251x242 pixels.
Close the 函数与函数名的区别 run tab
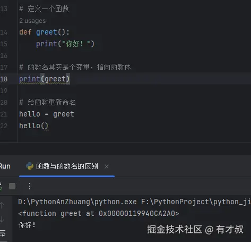(x=107, y=166)
